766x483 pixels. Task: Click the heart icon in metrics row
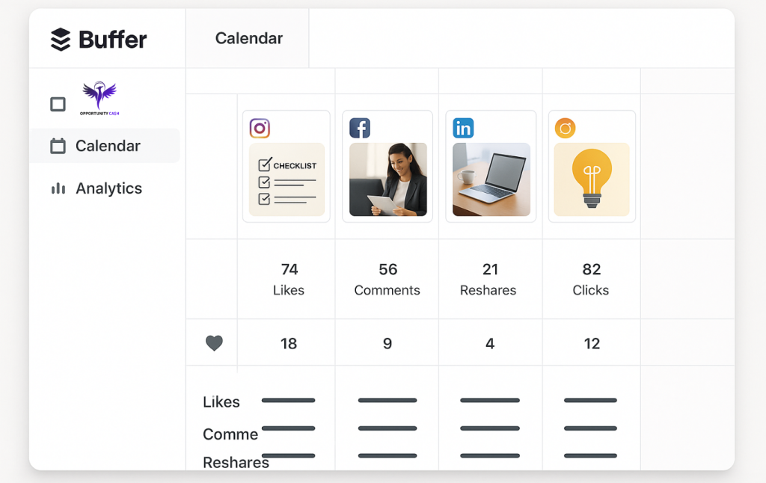tap(214, 343)
